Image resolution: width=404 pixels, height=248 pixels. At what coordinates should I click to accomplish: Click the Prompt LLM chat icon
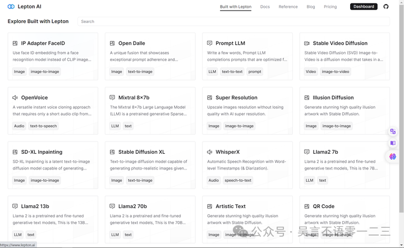point(209,43)
